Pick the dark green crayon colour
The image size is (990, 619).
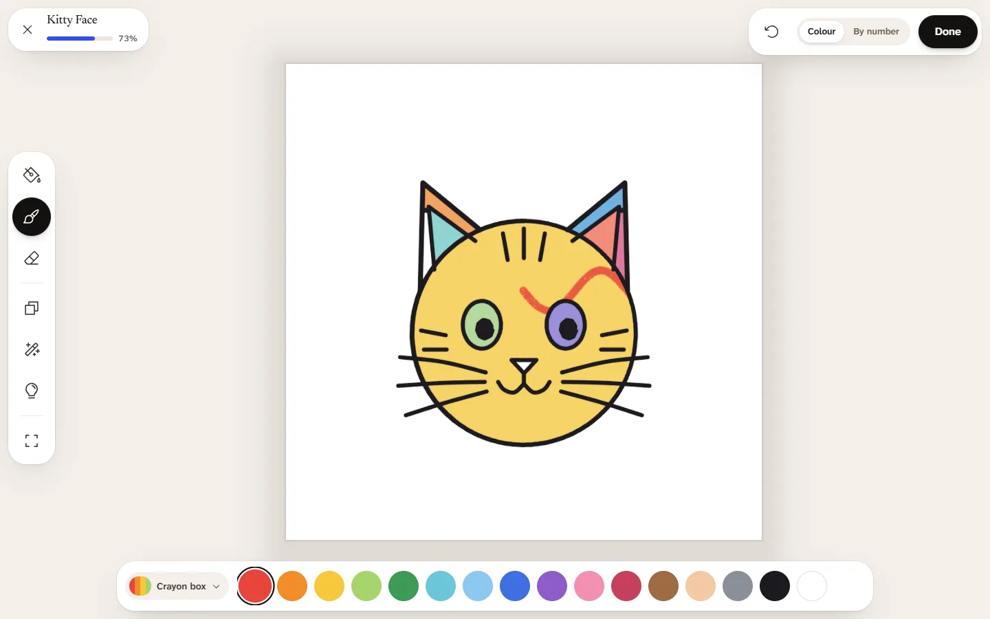point(404,586)
